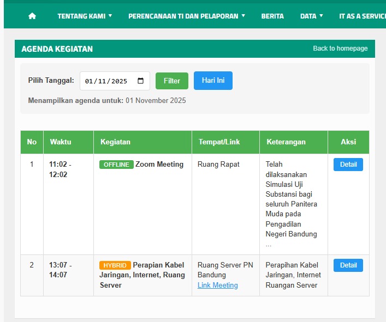Screen dimensions: 386x322
Task: View Detail for Perapian Kabel Jaringan agenda
Action: coord(348,265)
